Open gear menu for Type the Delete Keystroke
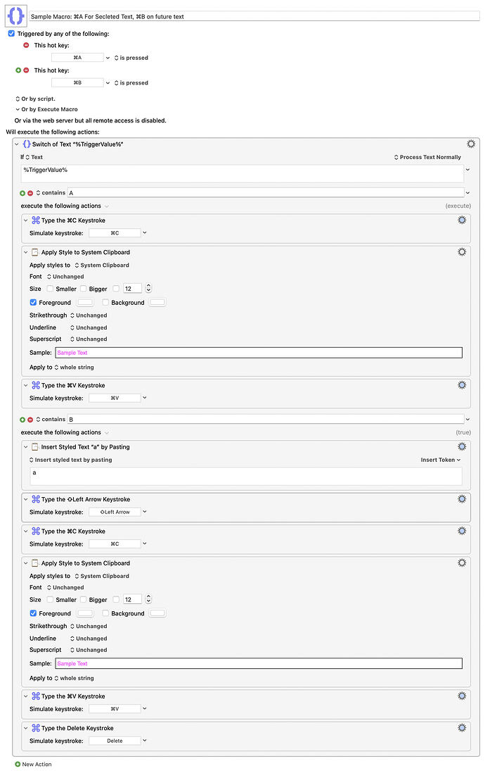The width and height of the screenshot is (485, 771). pyautogui.click(x=462, y=728)
